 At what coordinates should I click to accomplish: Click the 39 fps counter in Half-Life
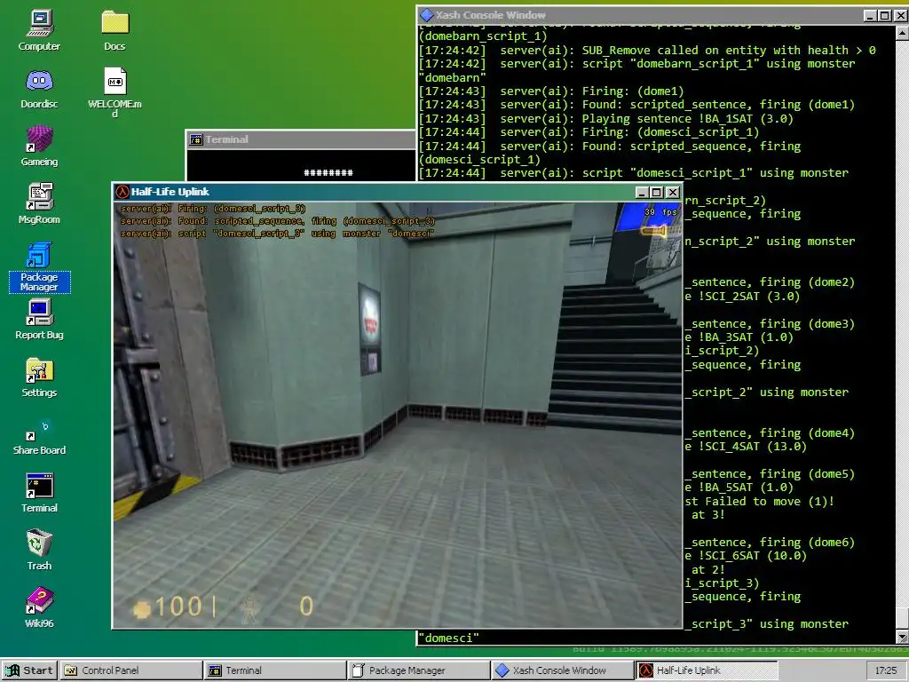pos(660,212)
